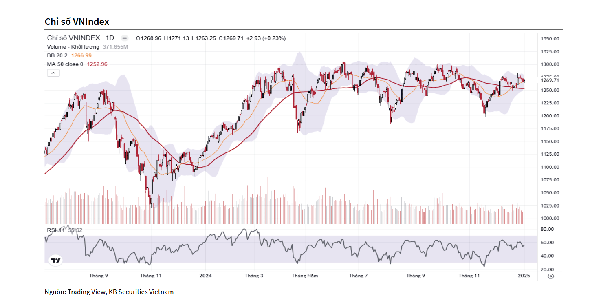This screenshot has height=307, width=603.
Task: Click the low price L1263.25
Action: 204,38
